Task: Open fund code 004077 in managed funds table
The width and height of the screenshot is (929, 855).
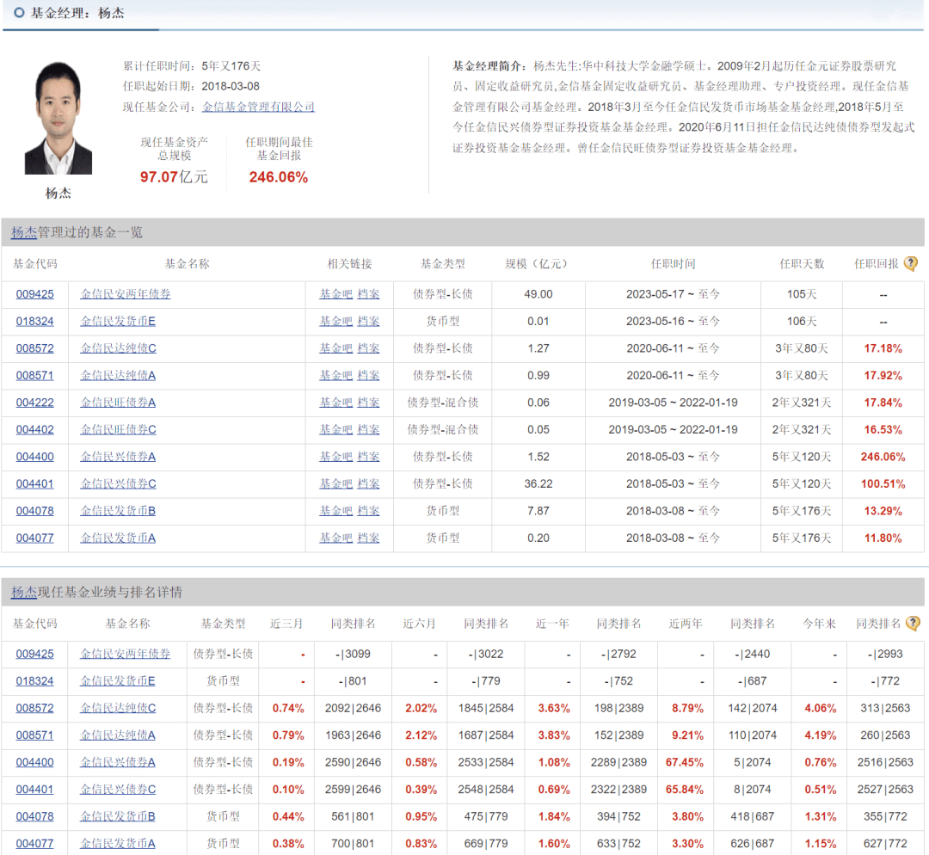Action: [x=35, y=538]
